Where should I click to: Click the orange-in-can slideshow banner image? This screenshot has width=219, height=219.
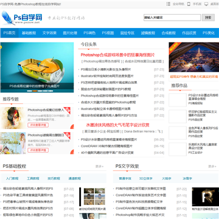coord(37,67)
